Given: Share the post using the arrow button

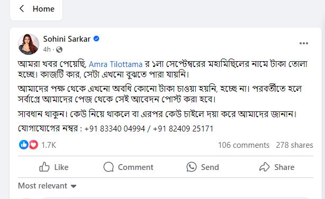Looking at the screenshot, I should point(277,167).
